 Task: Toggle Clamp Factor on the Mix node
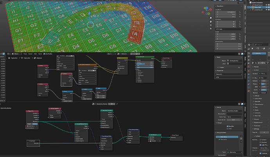click(x=118, y=68)
